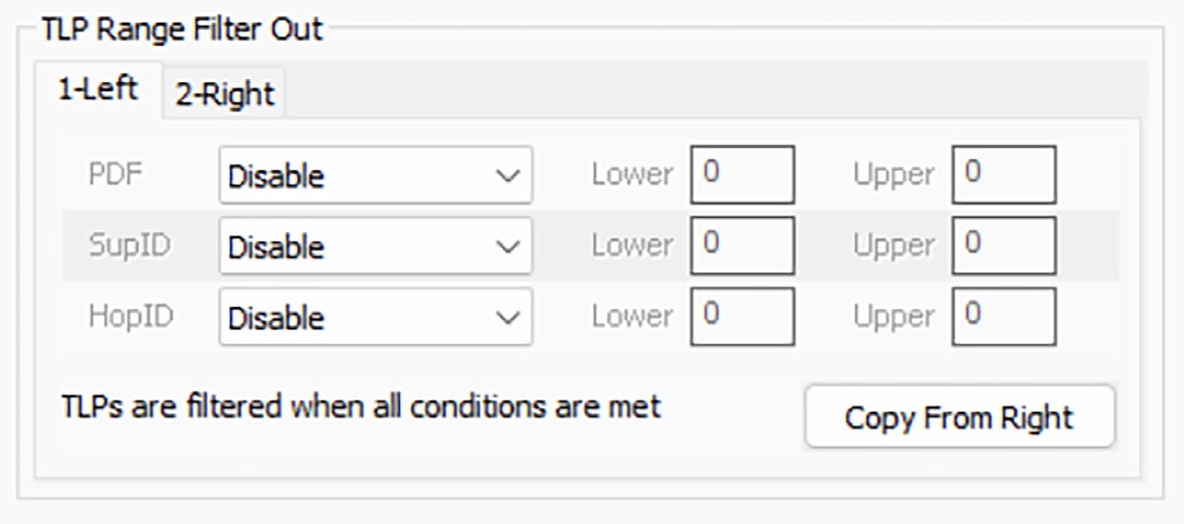The height and width of the screenshot is (524, 1184).
Task: Switch to the 2-Right tab
Action: tap(224, 95)
